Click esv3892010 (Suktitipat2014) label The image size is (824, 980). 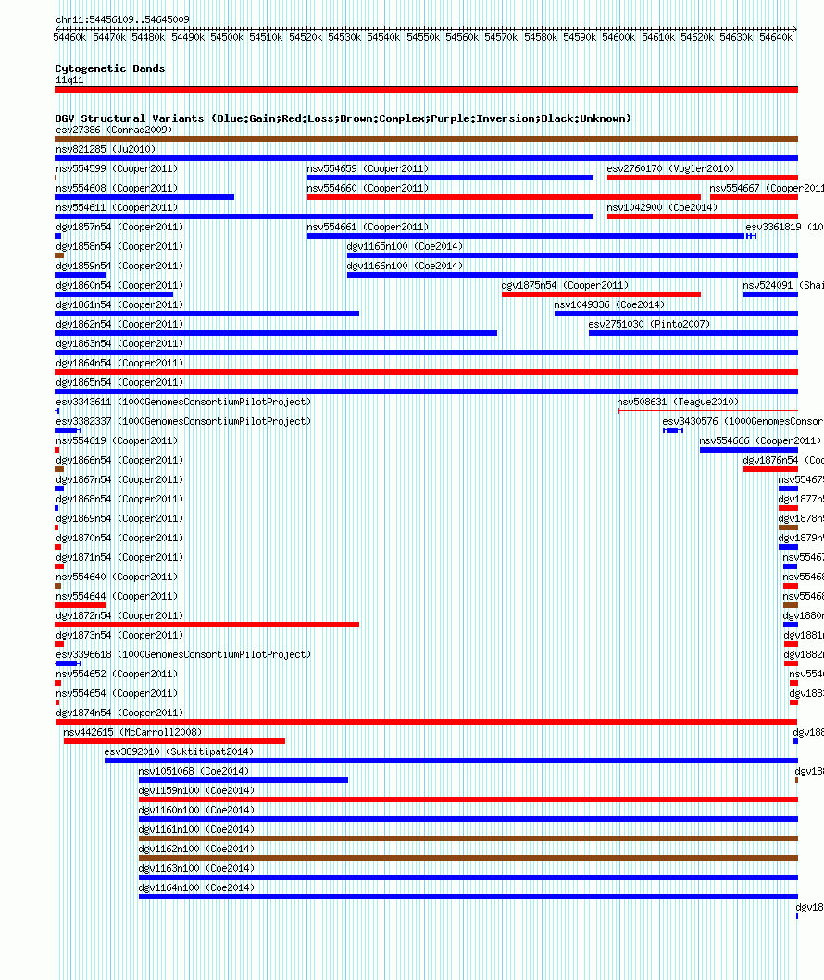[x=180, y=751]
